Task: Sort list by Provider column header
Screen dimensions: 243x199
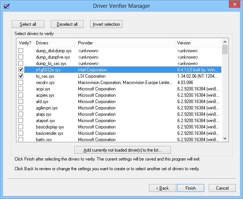Action: click(125, 43)
